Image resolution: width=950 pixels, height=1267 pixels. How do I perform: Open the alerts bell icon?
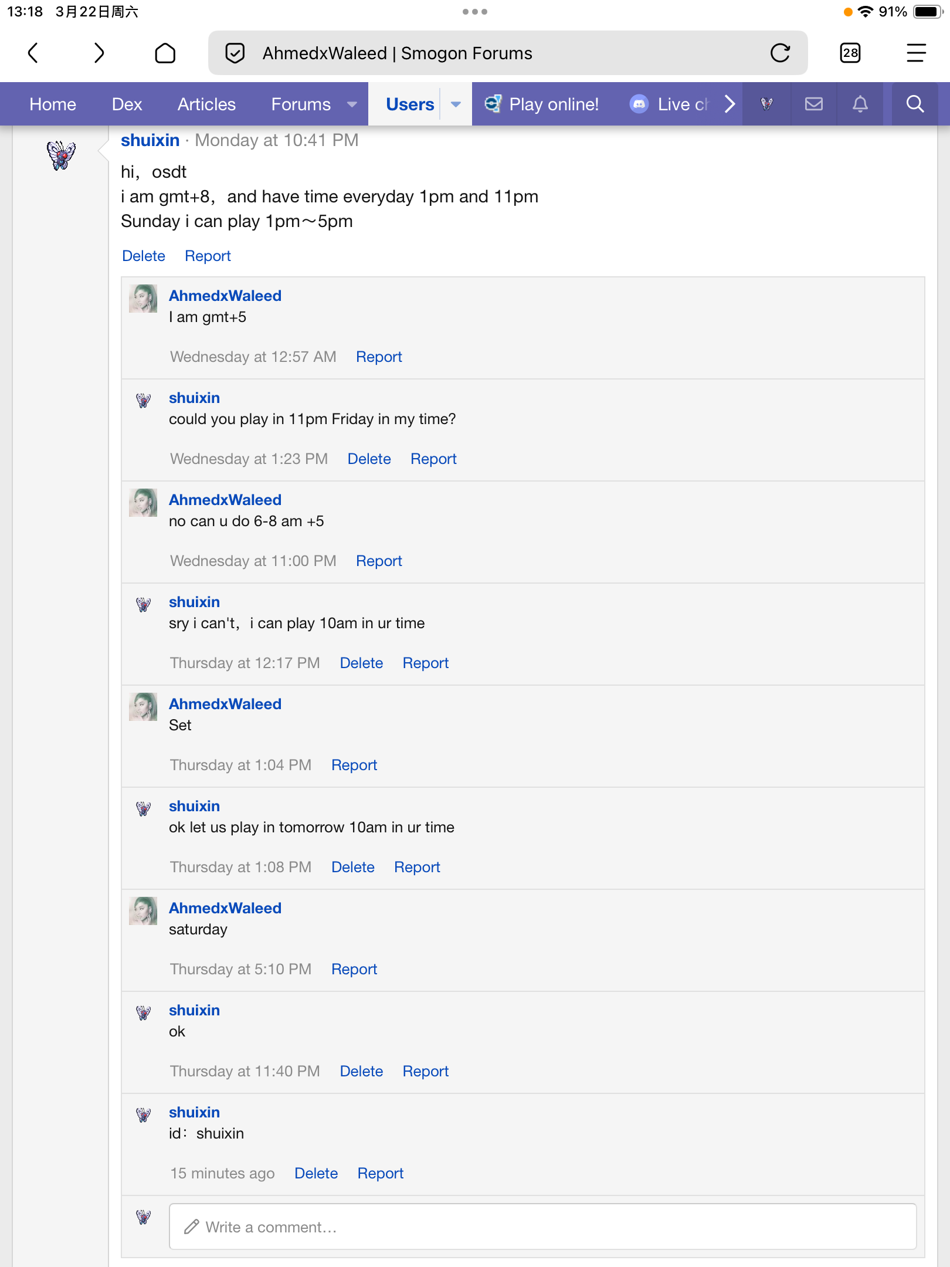coord(860,104)
